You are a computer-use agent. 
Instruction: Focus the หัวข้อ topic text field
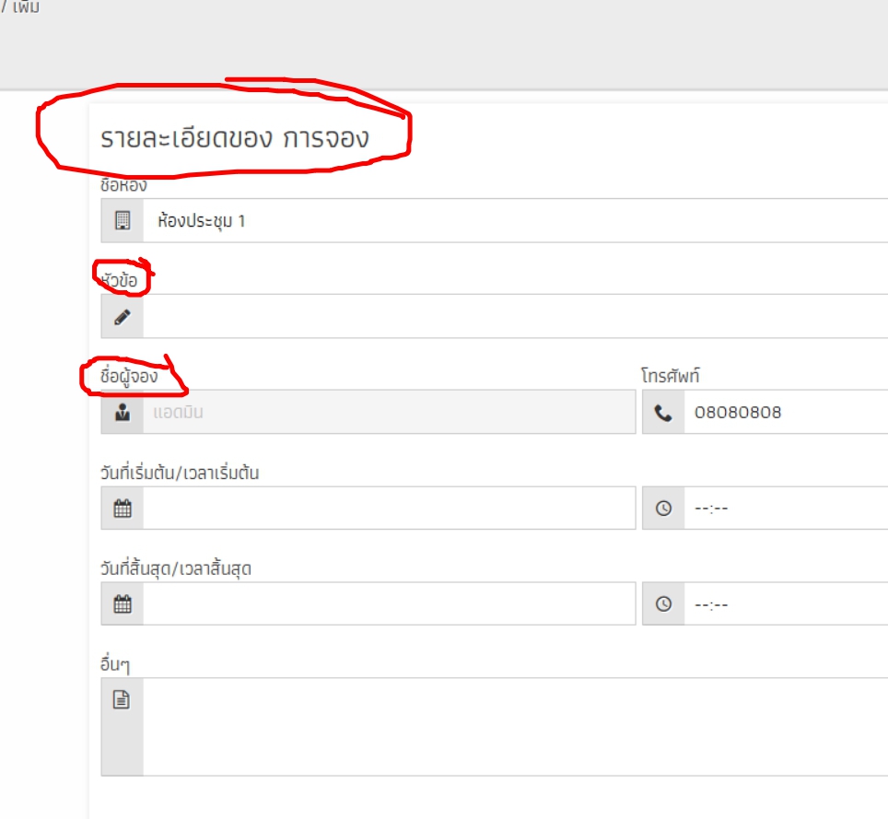[515, 316]
